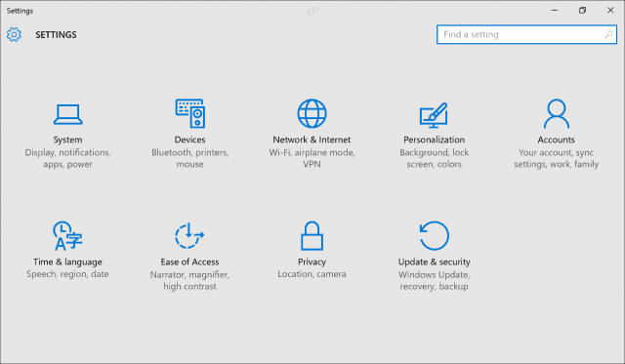Open the Personalization paintbrush icon

(x=434, y=115)
